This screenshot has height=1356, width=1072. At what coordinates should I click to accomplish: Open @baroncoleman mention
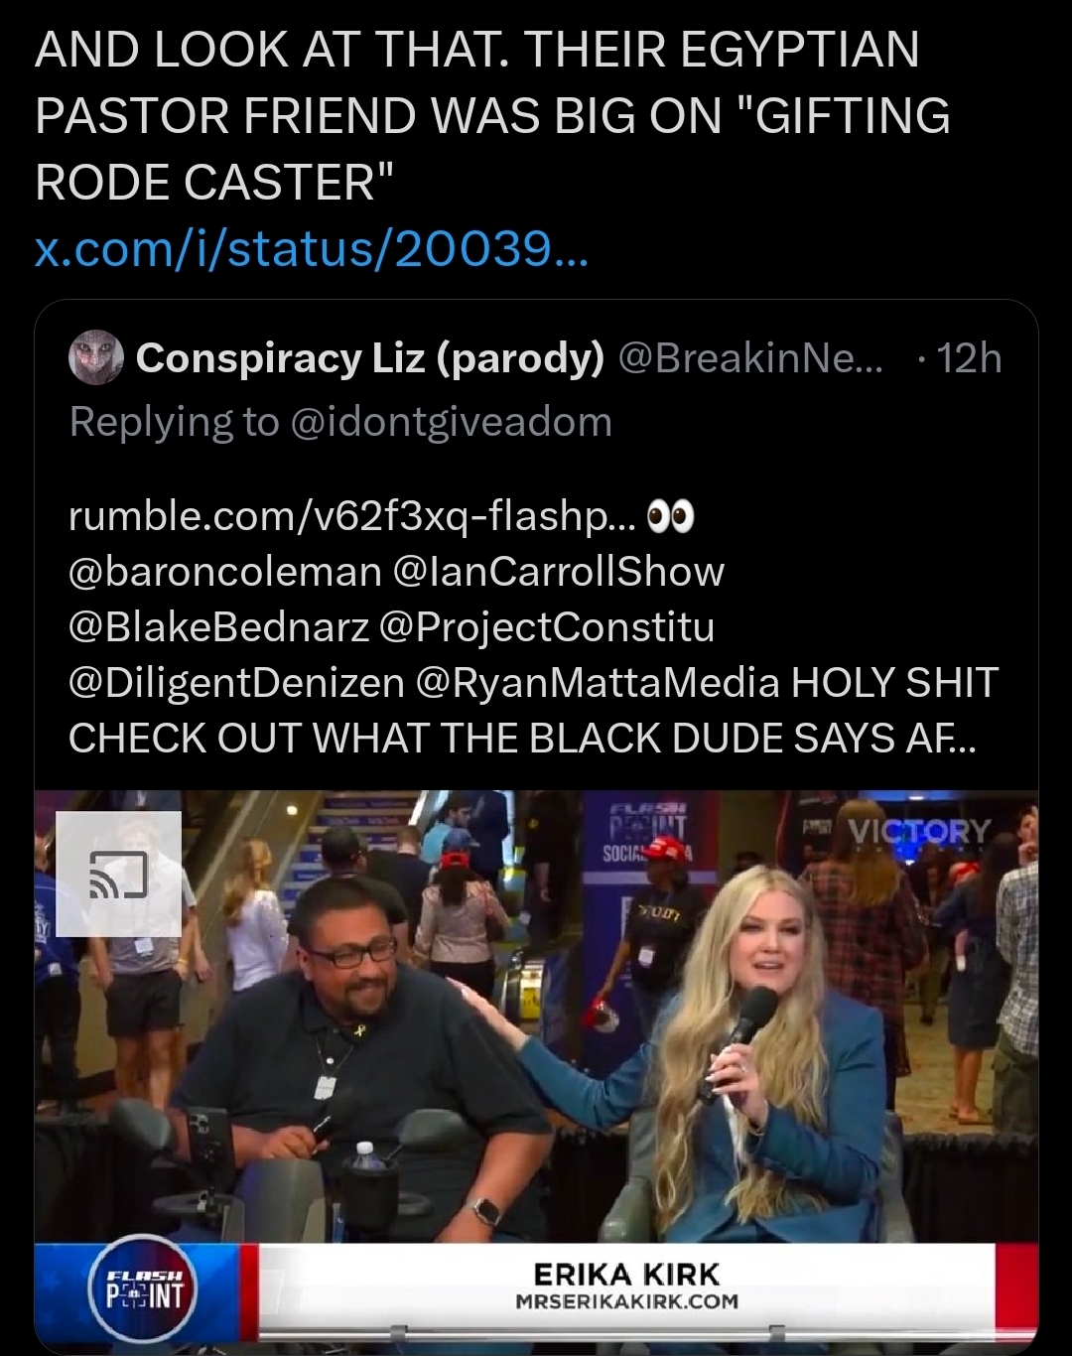[x=225, y=572]
